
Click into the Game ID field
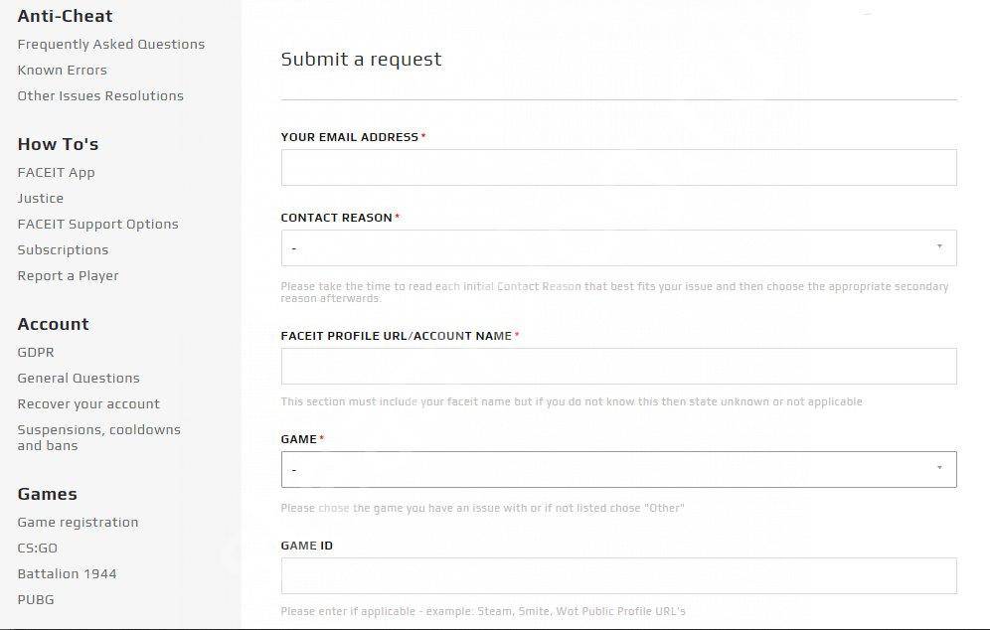click(x=618, y=576)
